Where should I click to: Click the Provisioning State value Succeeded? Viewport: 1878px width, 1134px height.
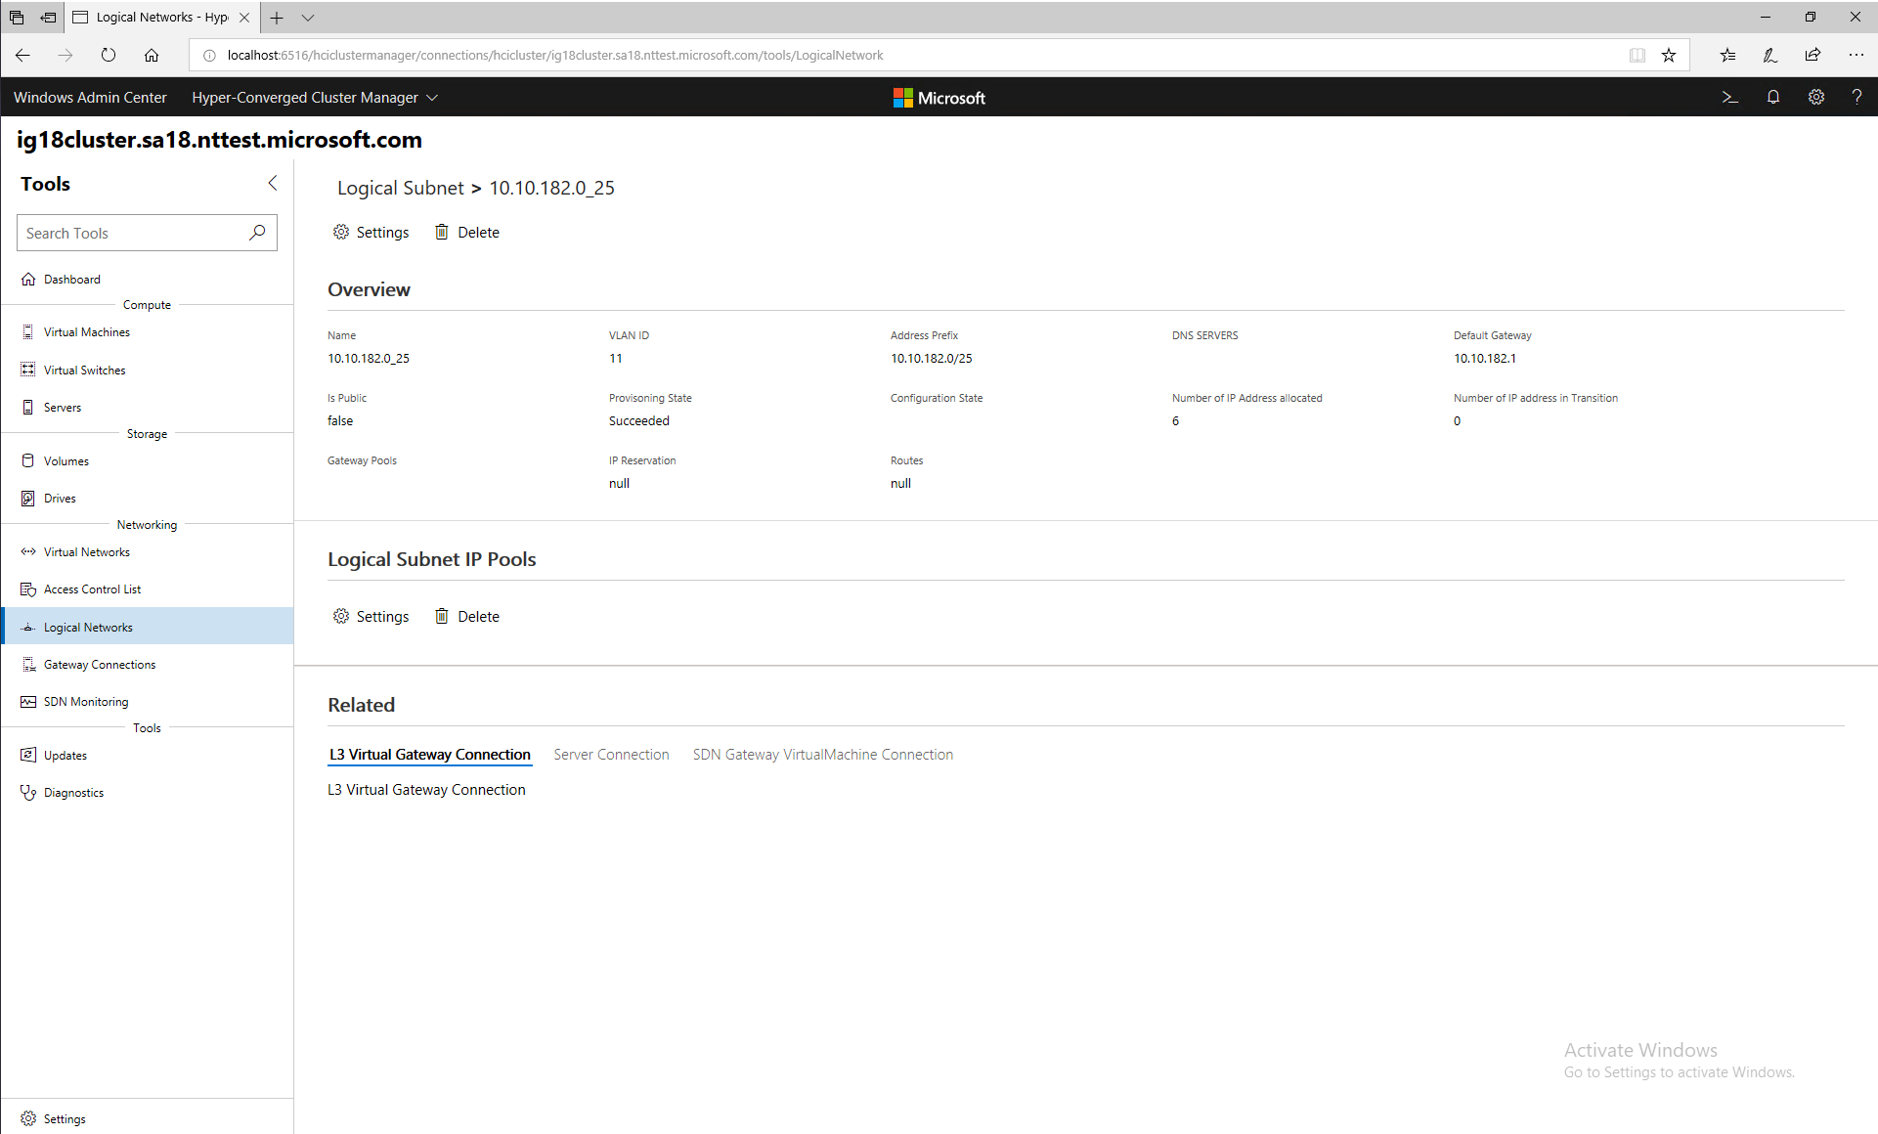(x=639, y=420)
